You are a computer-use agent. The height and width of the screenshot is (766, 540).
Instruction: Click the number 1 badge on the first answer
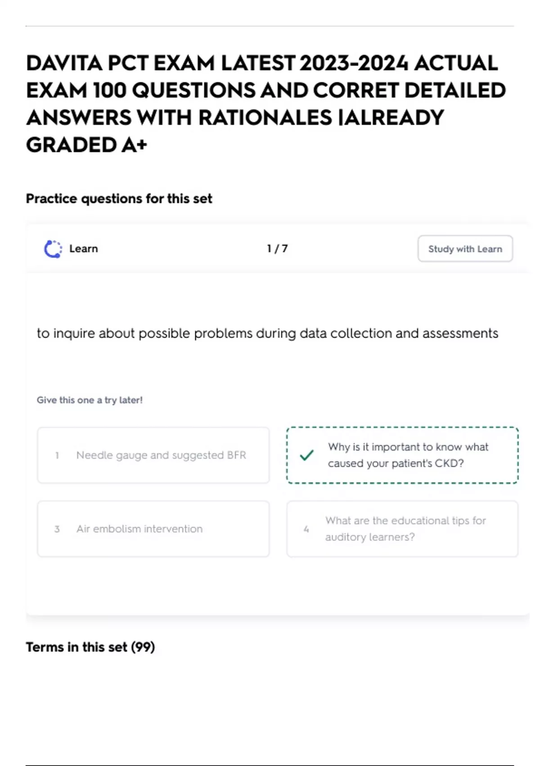[x=57, y=456]
